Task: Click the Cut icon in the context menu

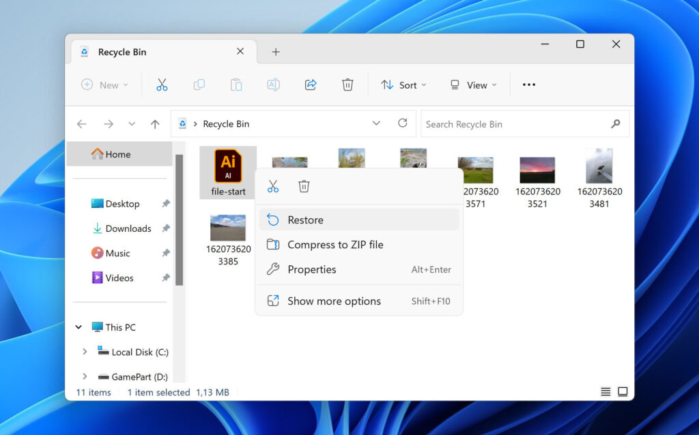Action: (x=272, y=185)
